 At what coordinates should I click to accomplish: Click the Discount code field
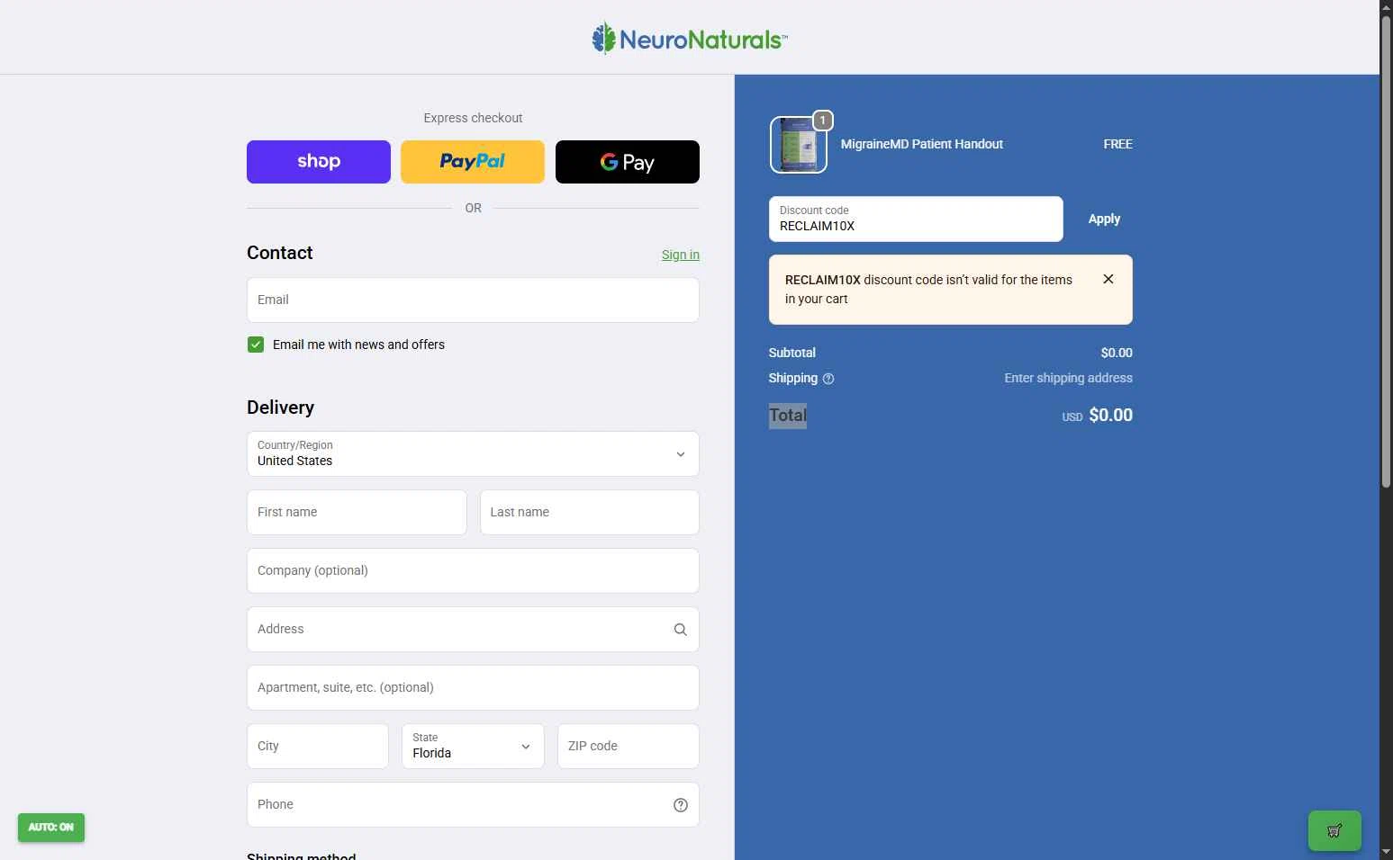click(x=916, y=219)
